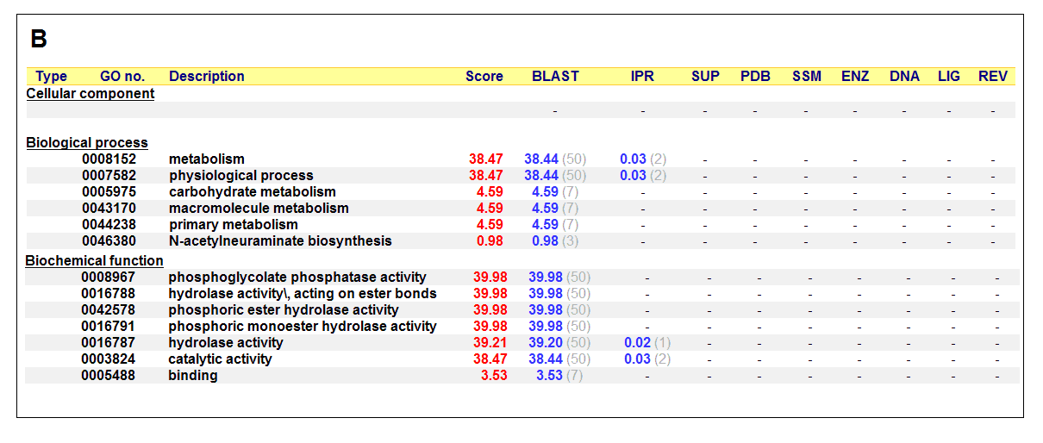Viewport: 1043px width, 443px height.
Task: Click the SSM column header
Action: pyautogui.click(x=806, y=76)
